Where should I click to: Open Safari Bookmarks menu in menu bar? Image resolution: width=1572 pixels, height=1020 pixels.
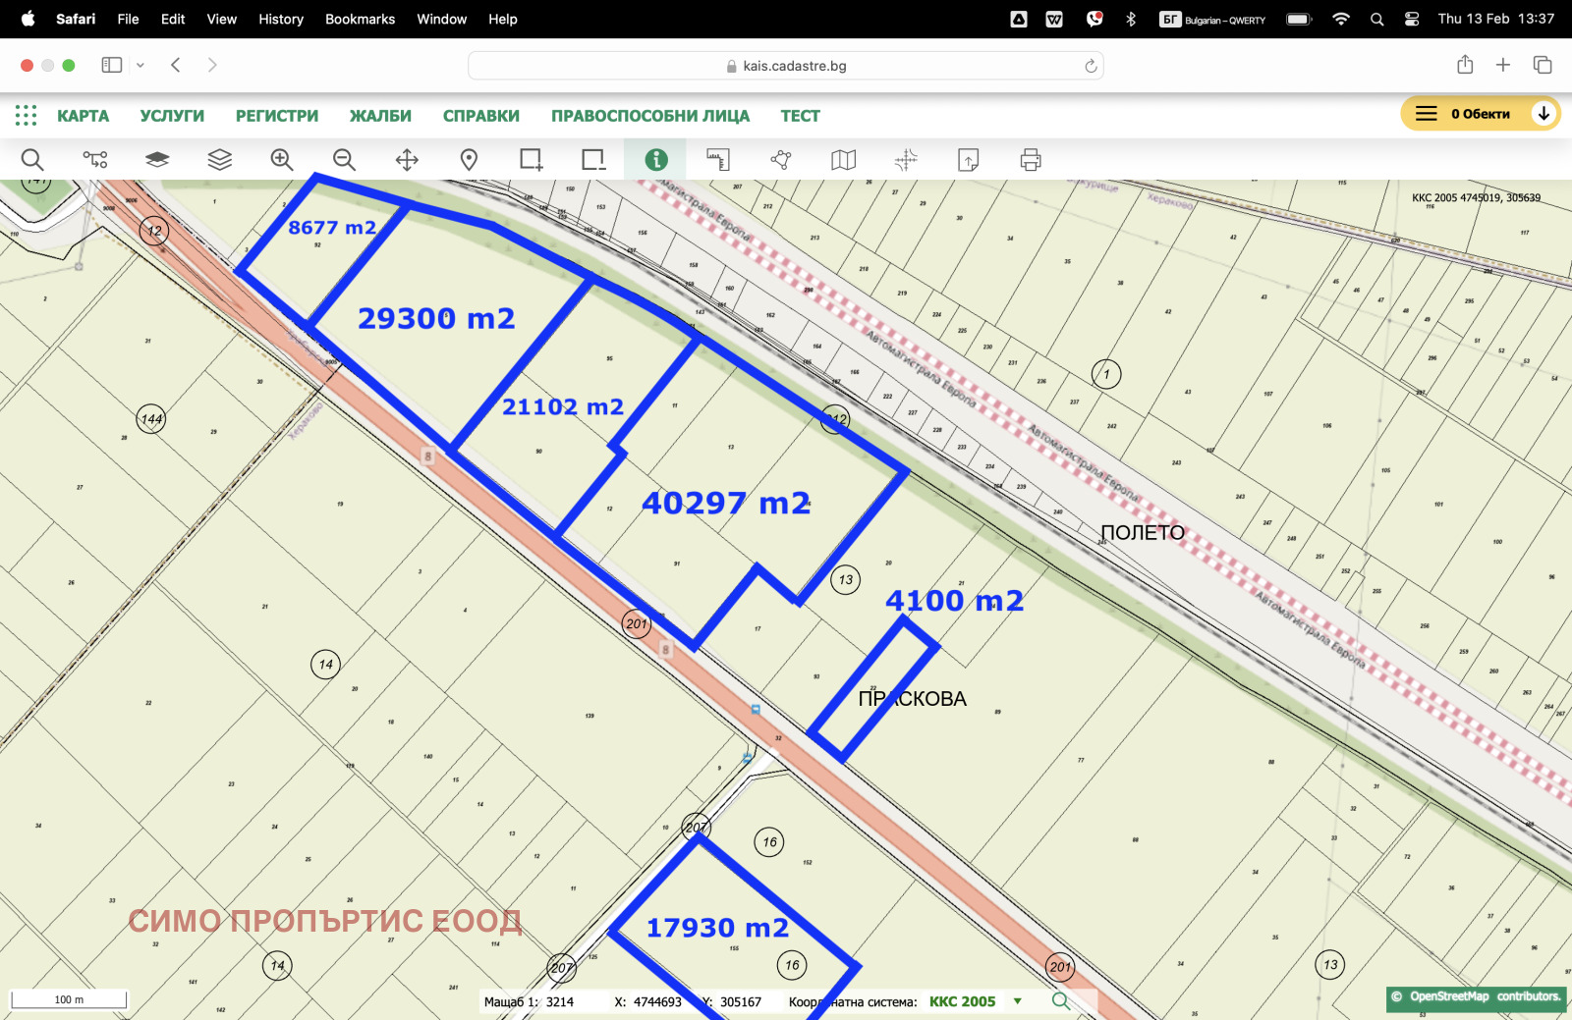pos(360,19)
